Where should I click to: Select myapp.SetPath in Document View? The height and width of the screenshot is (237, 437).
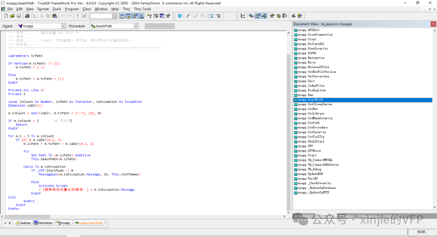[x=309, y=123]
